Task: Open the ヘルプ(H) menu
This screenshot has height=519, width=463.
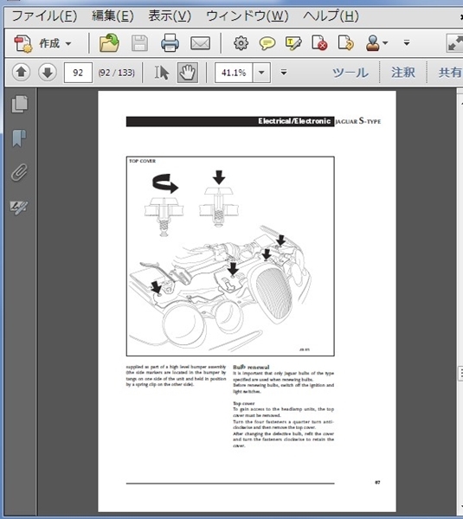Action: click(331, 16)
